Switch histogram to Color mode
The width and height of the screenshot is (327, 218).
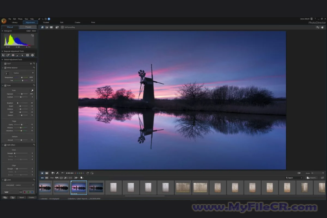coord(29,31)
